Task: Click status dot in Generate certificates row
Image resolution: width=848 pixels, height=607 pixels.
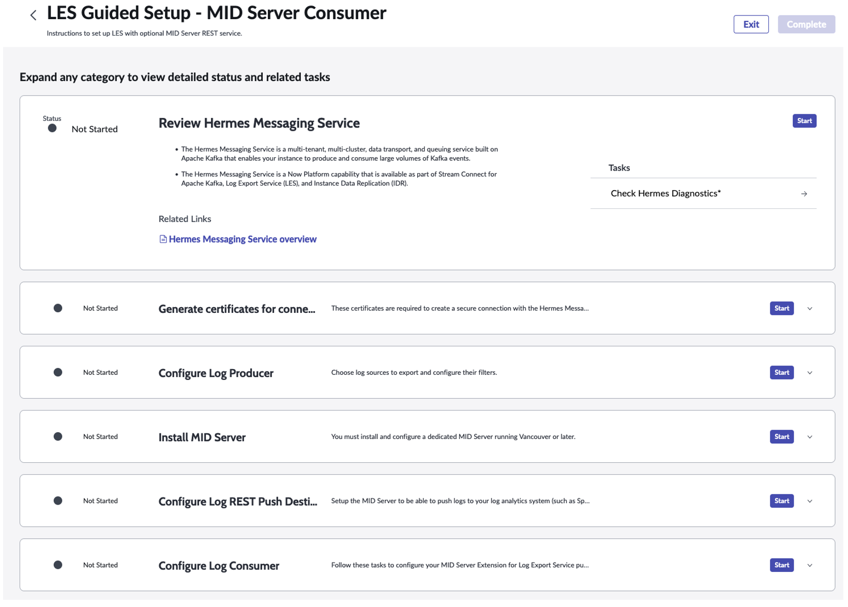Action: pos(58,308)
